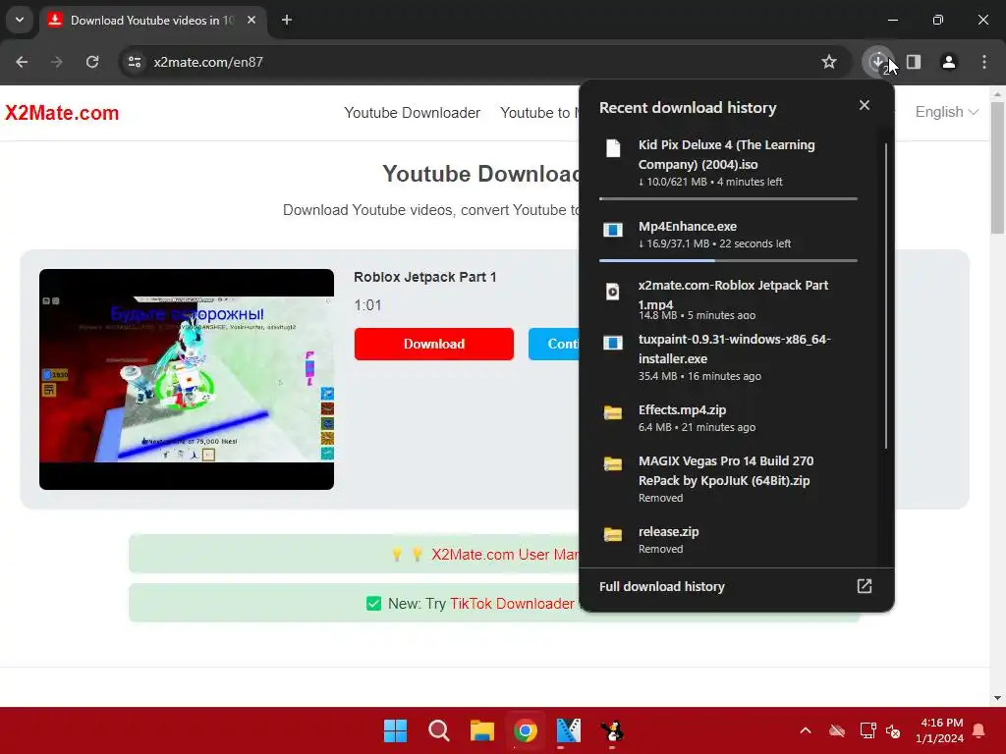Click the X2Mate.com logo
The height and width of the screenshot is (754, 1006).
pos(62,113)
